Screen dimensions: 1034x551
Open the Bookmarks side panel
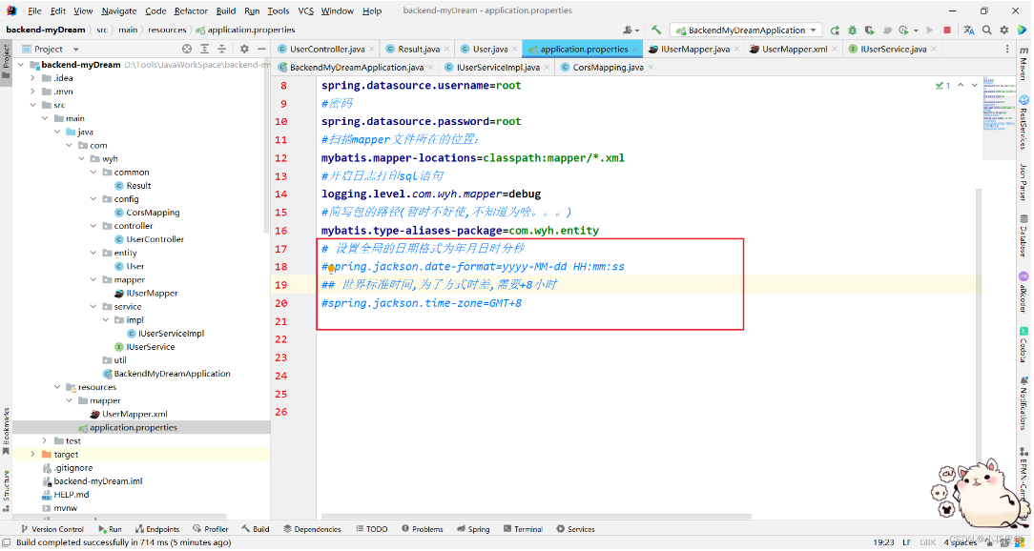coord(6,431)
